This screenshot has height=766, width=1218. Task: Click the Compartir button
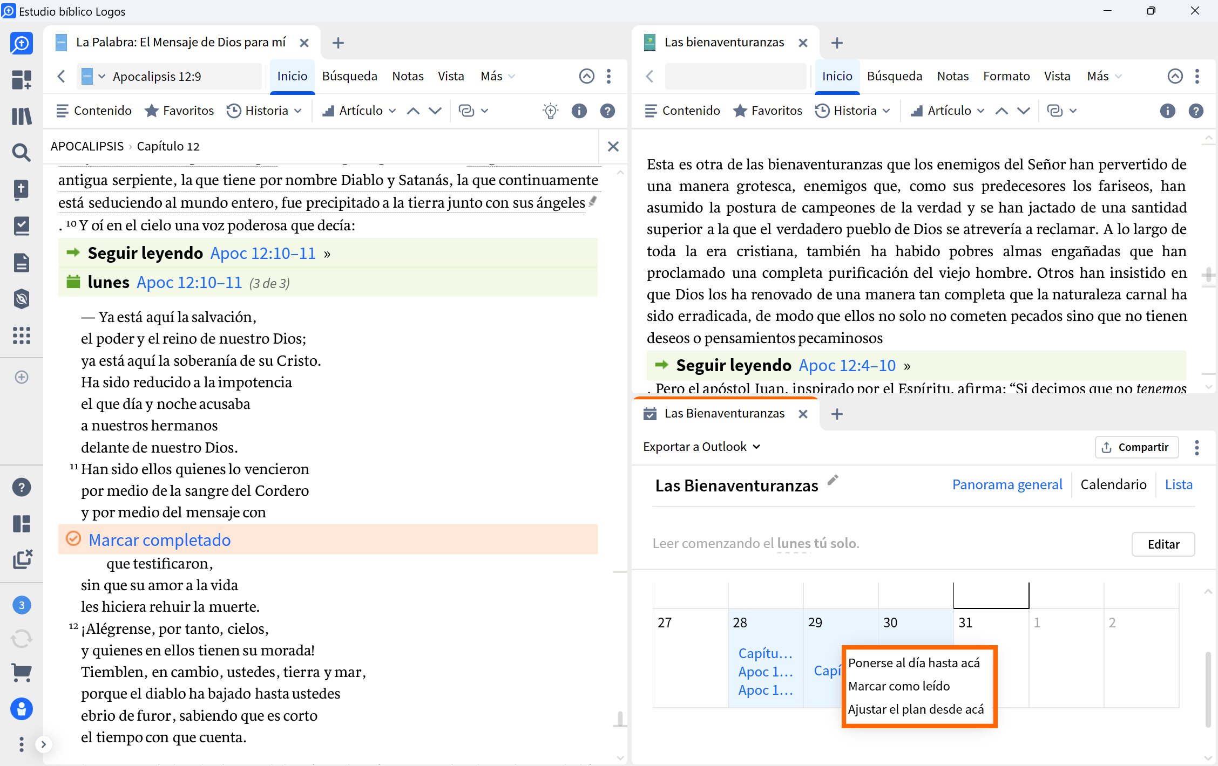tap(1136, 447)
